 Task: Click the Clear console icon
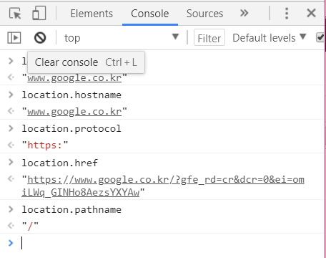pyautogui.click(x=40, y=38)
